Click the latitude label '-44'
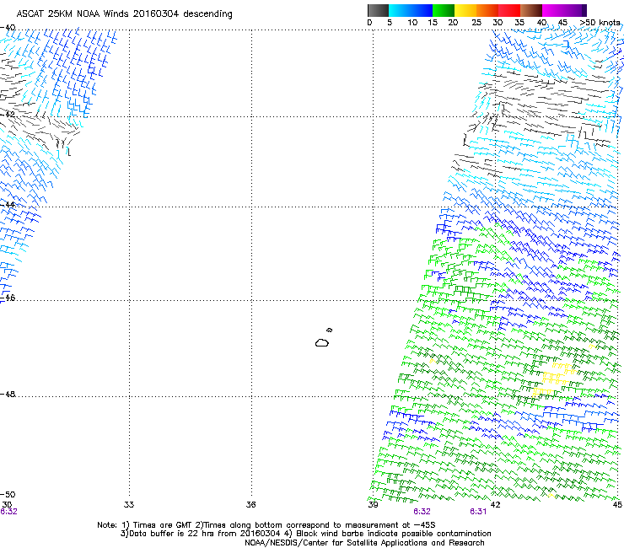624x548 pixels. 8,205
